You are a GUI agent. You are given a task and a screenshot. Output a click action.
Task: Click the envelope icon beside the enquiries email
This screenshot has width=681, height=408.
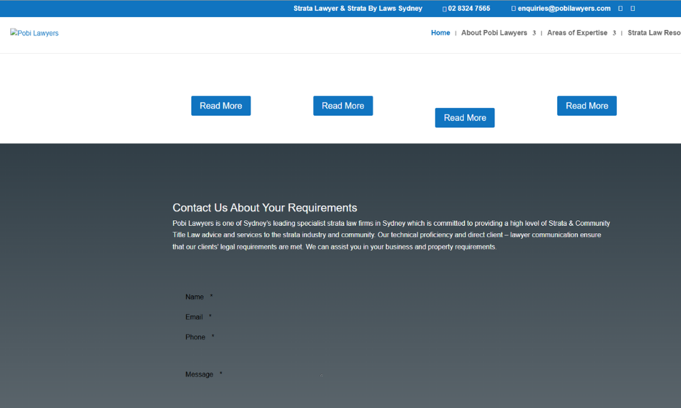coord(513,9)
